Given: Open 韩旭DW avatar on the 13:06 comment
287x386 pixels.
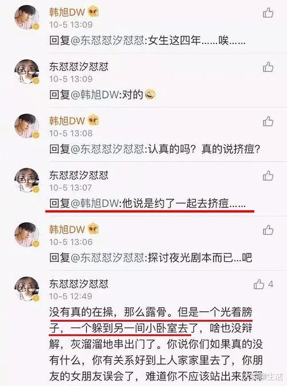Looking at the screenshot, I should click(x=27, y=235).
